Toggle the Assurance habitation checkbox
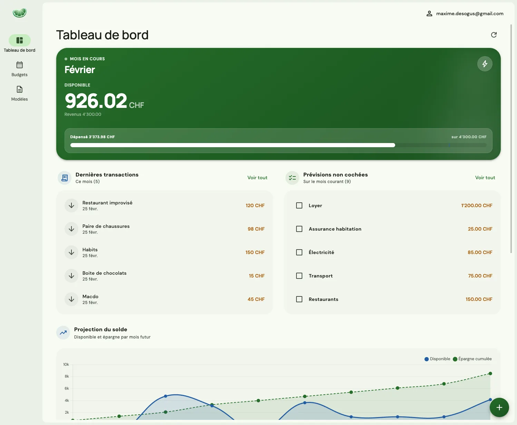The image size is (517, 425). click(299, 229)
